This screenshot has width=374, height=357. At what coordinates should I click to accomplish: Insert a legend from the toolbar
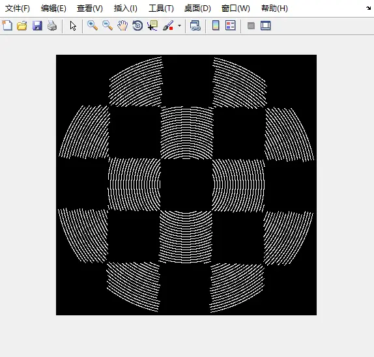pos(231,25)
